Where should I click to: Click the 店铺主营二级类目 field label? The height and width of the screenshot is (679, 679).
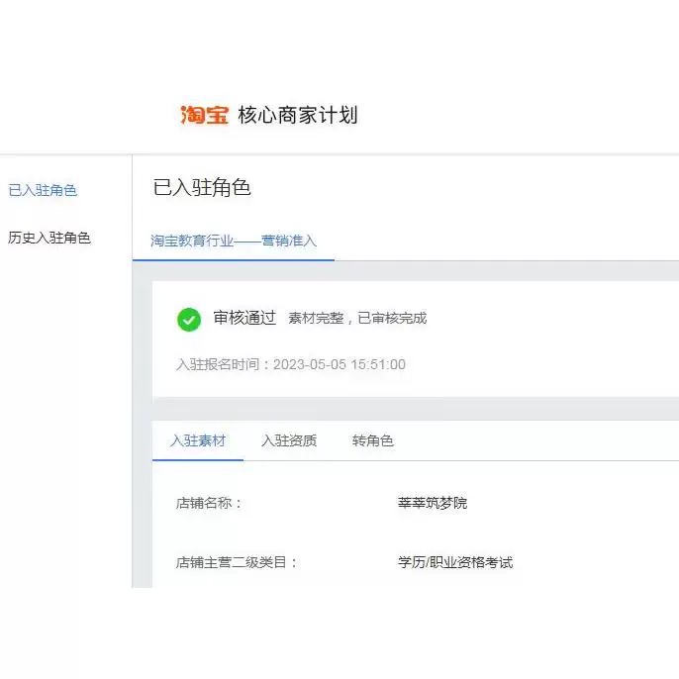point(237,562)
